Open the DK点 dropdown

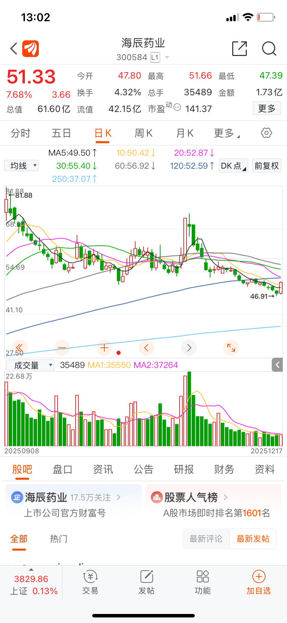(234, 166)
